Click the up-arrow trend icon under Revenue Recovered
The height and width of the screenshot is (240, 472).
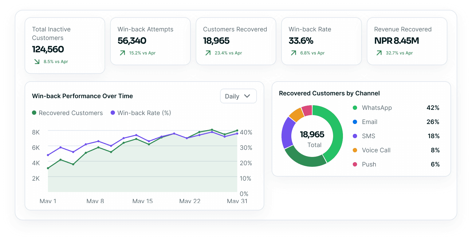(379, 53)
